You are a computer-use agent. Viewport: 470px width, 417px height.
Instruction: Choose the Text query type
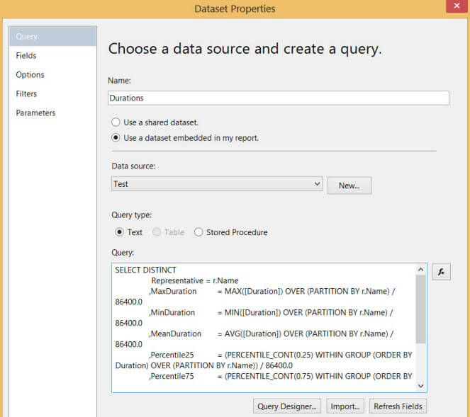point(119,232)
